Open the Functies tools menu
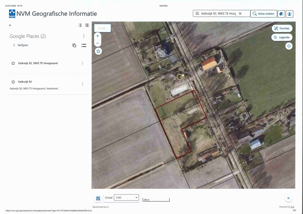 282,28
